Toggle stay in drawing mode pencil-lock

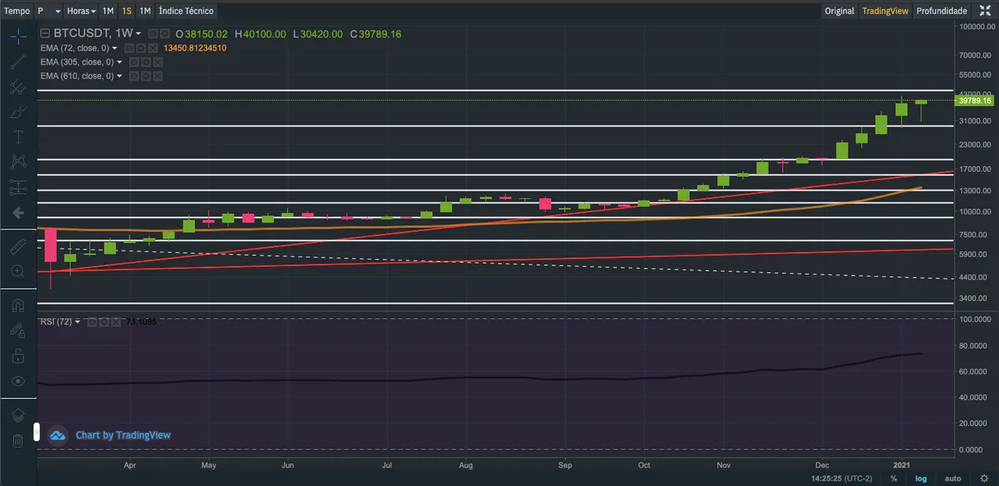click(x=18, y=331)
